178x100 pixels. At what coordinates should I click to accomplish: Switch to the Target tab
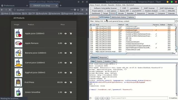105,13
